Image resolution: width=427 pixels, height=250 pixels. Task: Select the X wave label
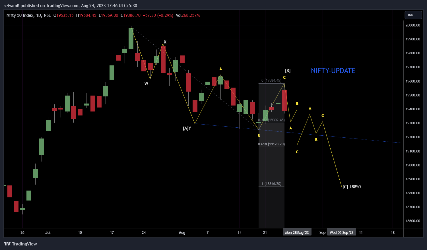click(165, 42)
